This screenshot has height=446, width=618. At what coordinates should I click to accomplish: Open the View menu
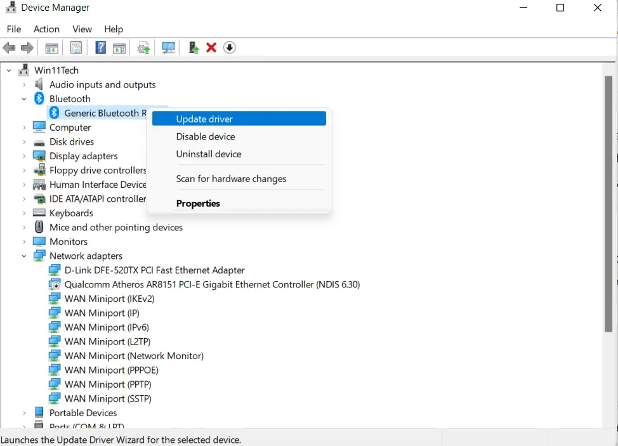[x=82, y=29]
